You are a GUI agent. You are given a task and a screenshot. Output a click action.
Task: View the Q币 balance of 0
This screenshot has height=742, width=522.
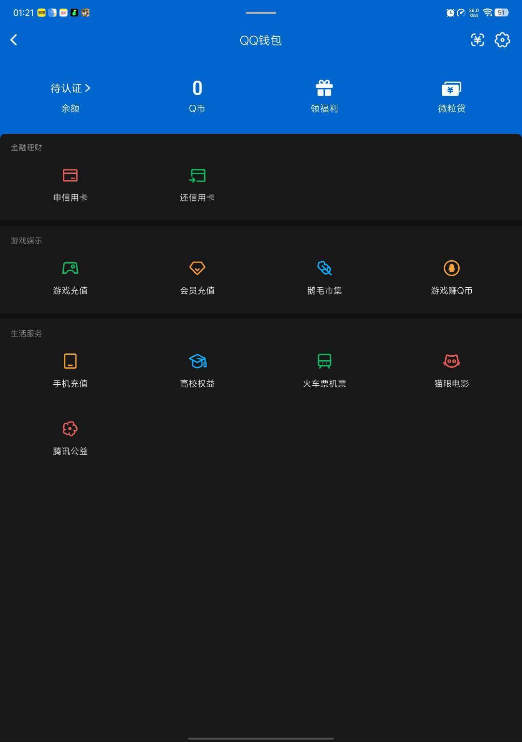tap(197, 88)
